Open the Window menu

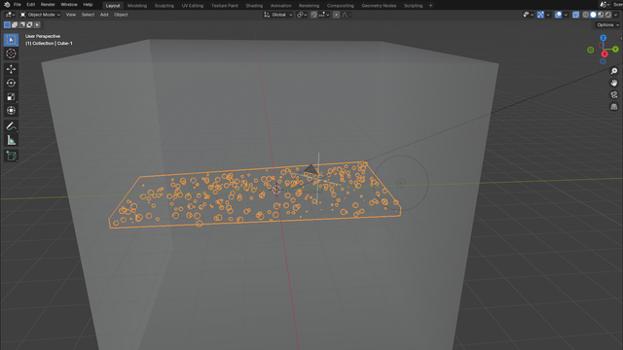point(69,5)
